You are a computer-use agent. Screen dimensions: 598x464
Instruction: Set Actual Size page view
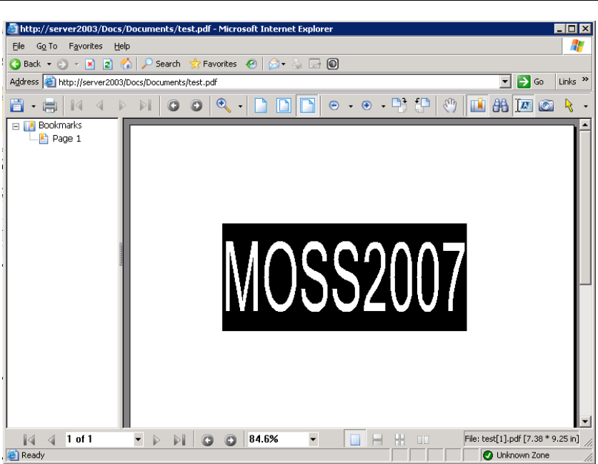click(261, 105)
